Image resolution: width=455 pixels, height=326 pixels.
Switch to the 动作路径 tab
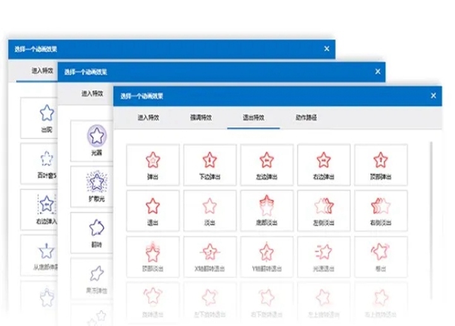coord(306,117)
